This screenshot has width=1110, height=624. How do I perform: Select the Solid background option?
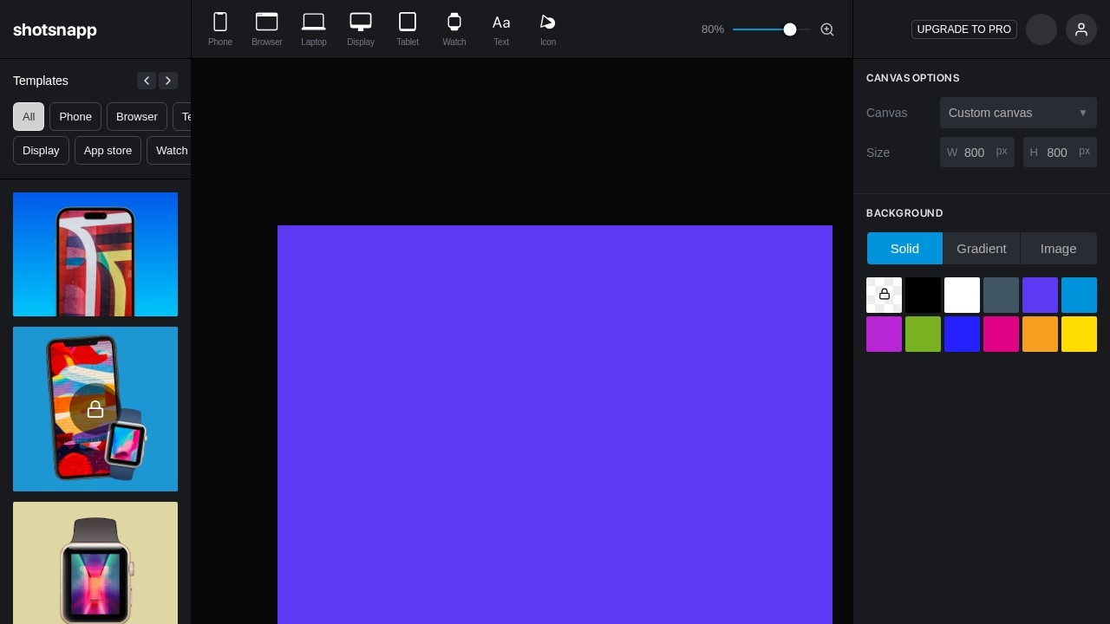tap(904, 249)
